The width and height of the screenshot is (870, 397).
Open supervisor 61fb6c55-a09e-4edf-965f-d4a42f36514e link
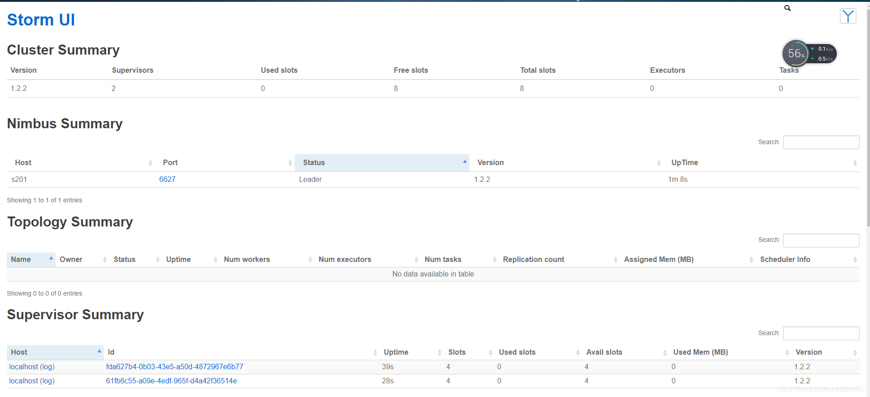pos(171,381)
